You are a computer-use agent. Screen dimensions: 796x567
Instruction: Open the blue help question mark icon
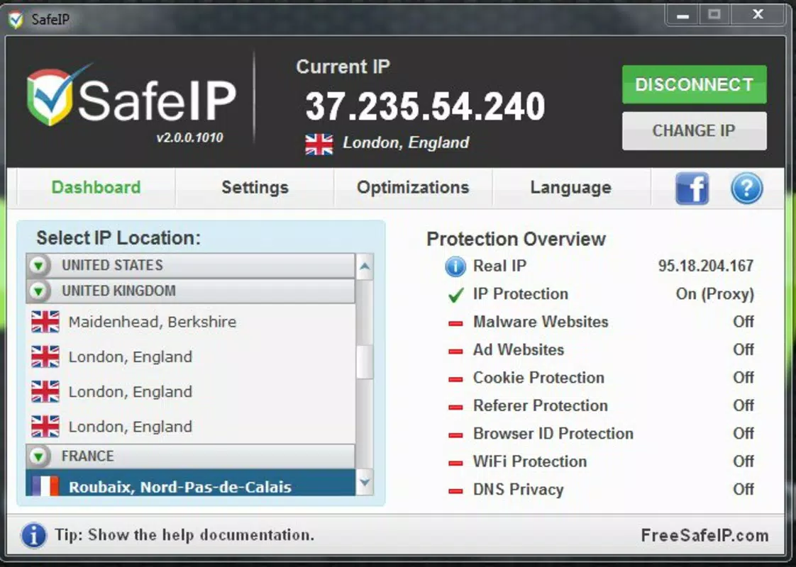(x=746, y=188)
